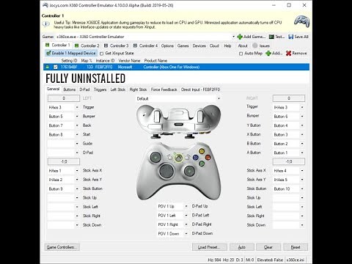Click the left thumbstick on controller image

155,158
